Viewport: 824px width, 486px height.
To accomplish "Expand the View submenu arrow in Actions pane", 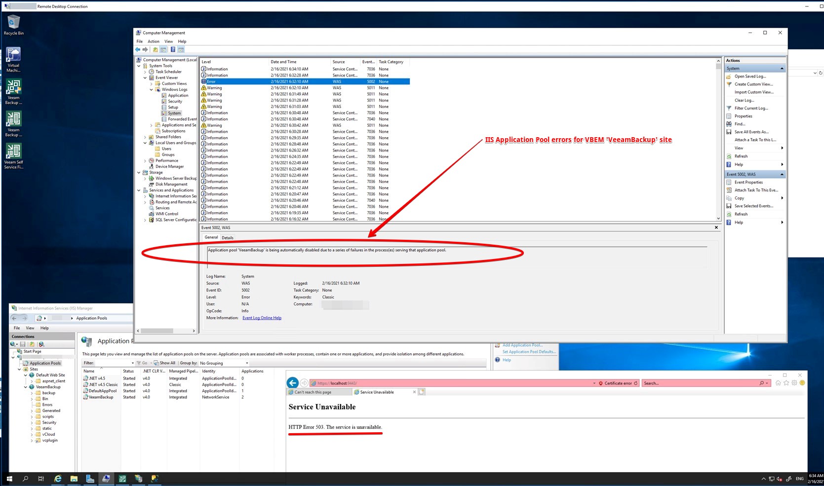I will point(782,148).
